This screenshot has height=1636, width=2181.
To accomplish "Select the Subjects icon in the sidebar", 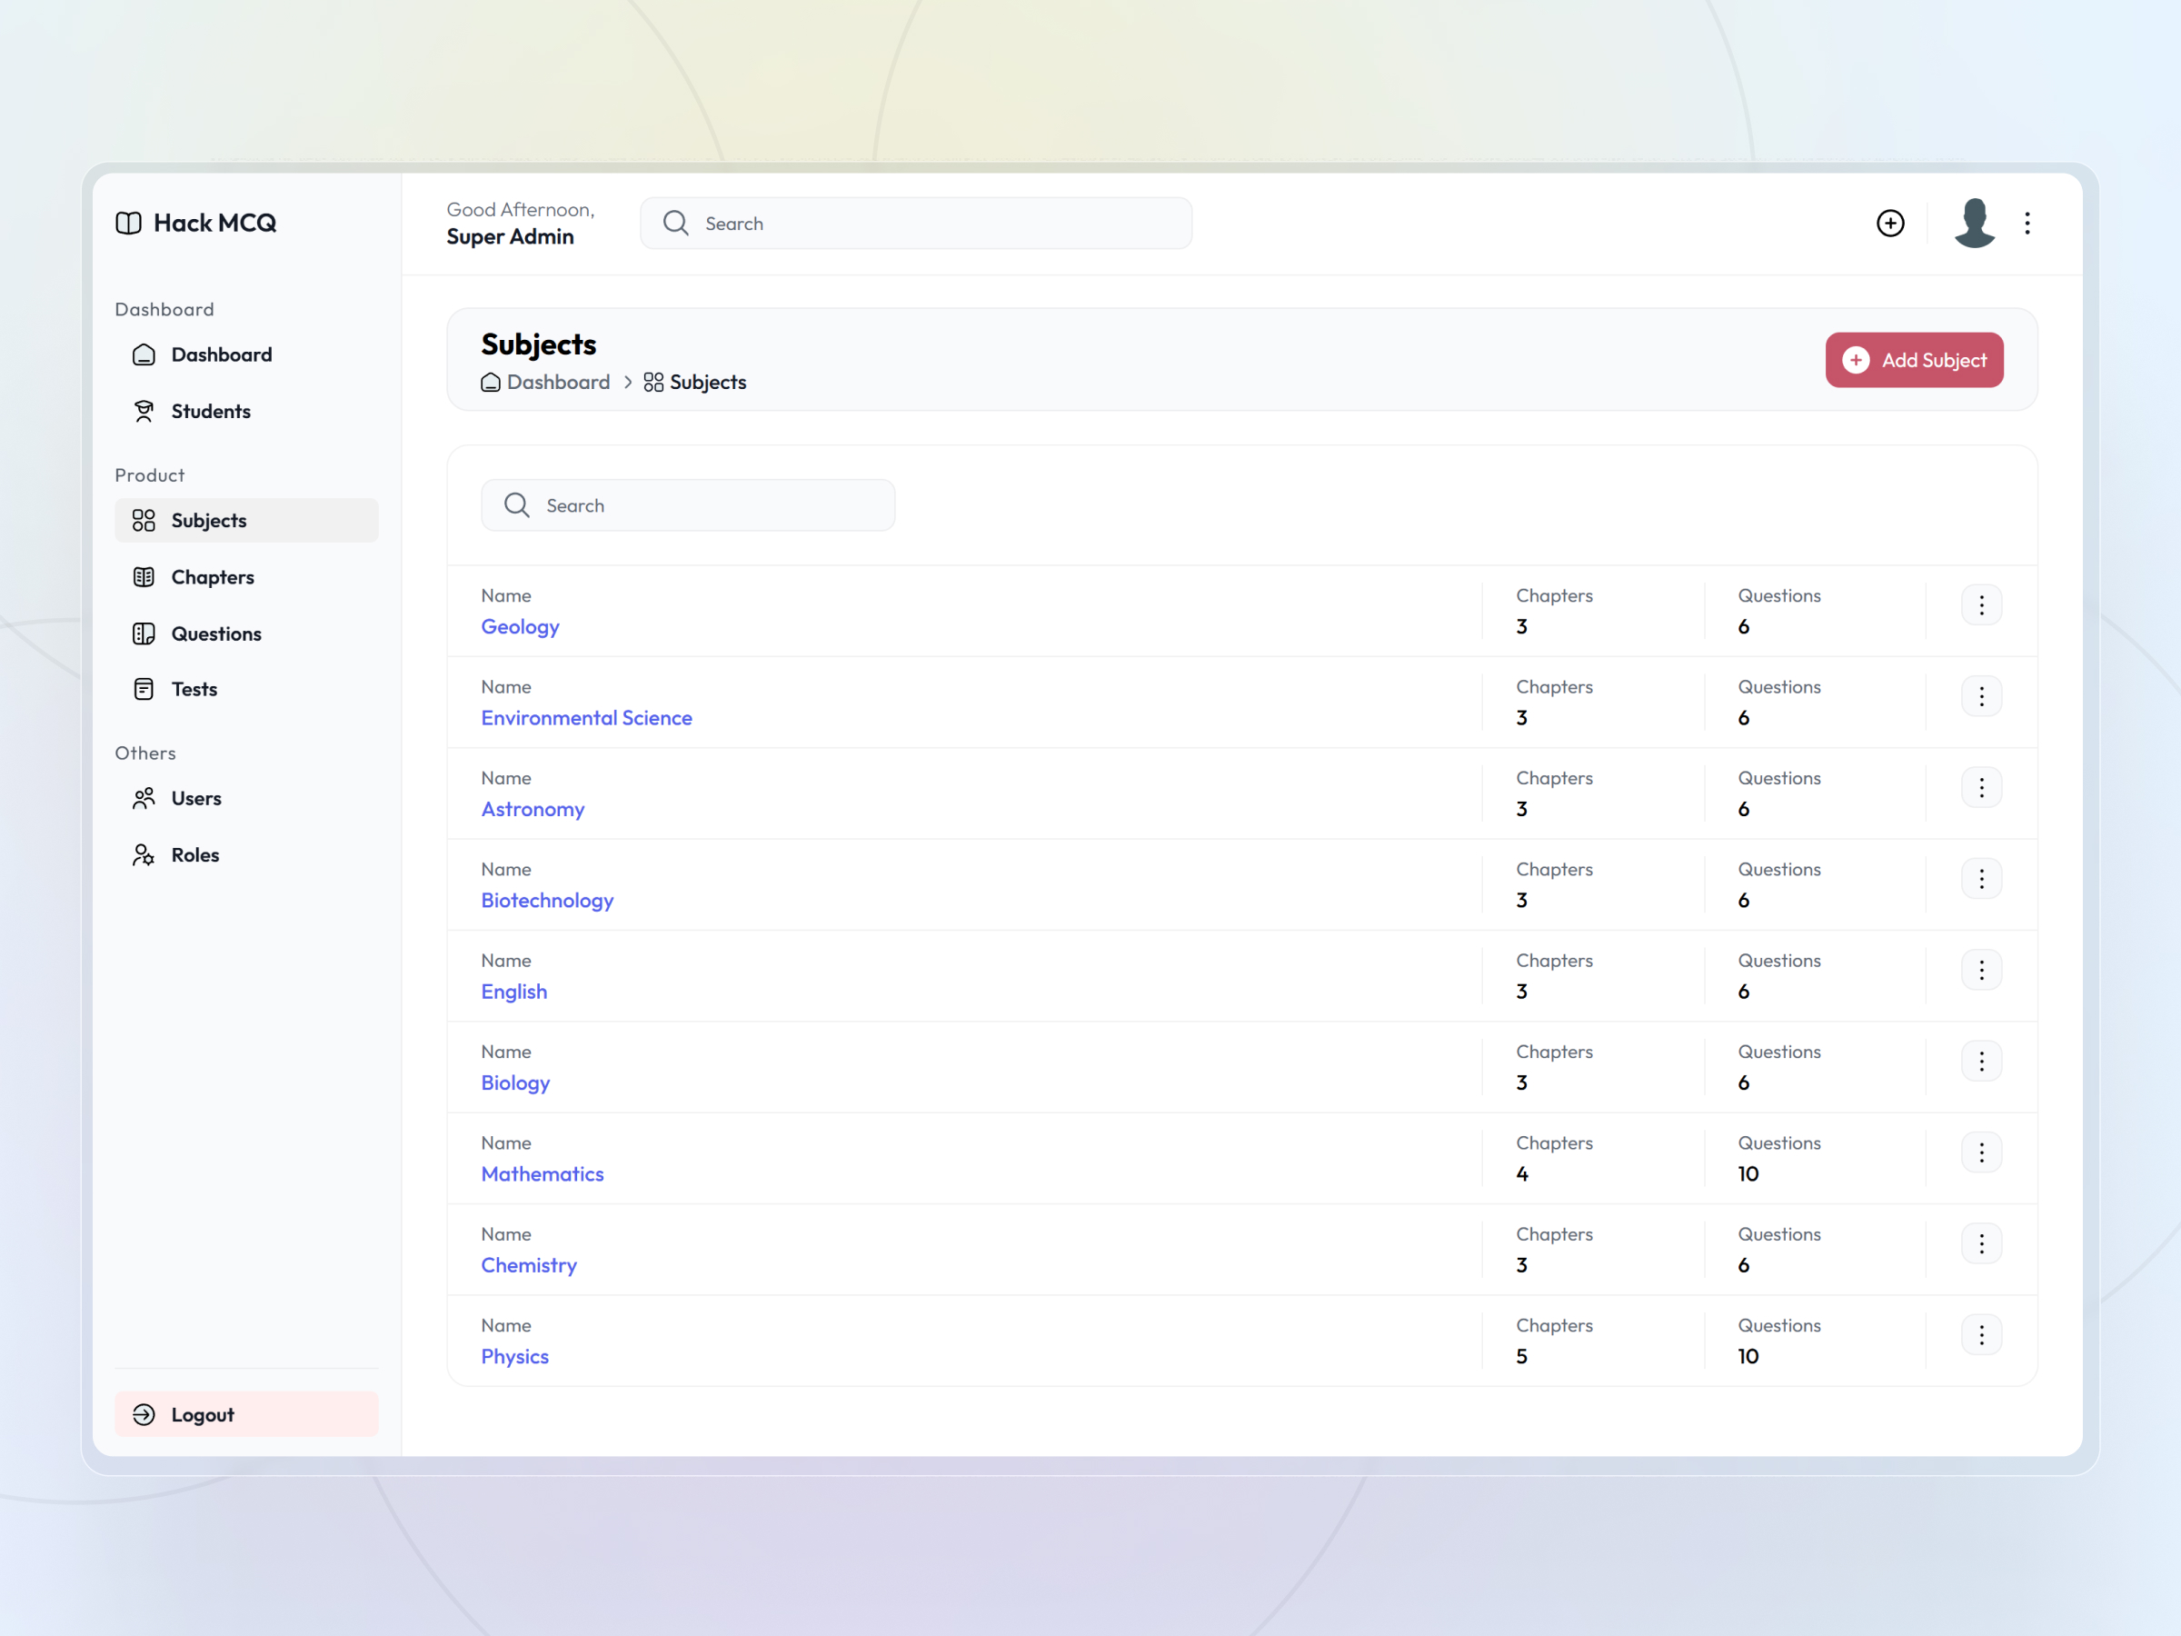I will 144,521.
